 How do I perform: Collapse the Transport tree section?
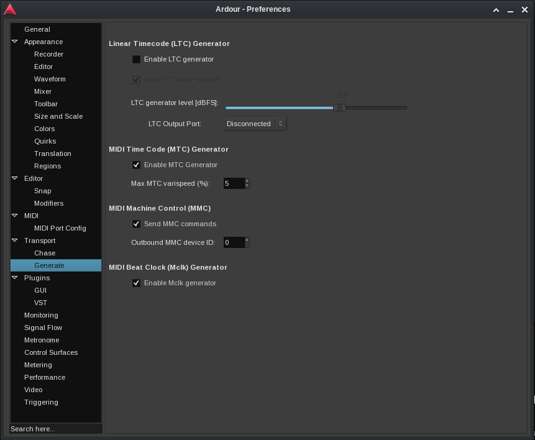(15, 241)
